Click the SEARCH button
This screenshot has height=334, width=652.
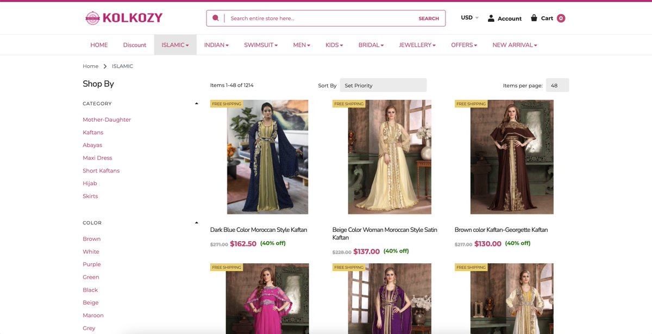[x=429, y=18]
